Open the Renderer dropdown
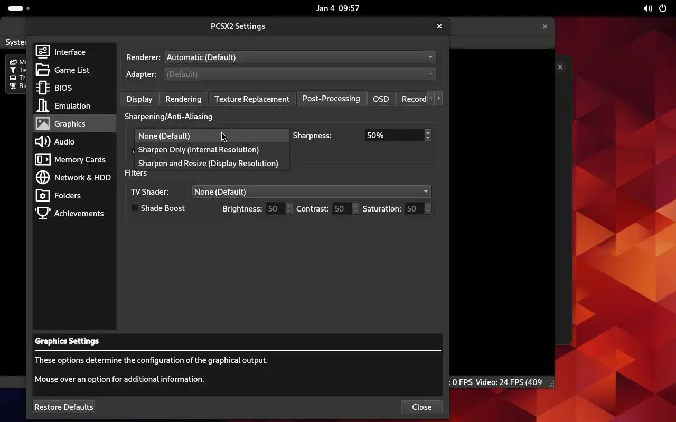 click(300, 57)
